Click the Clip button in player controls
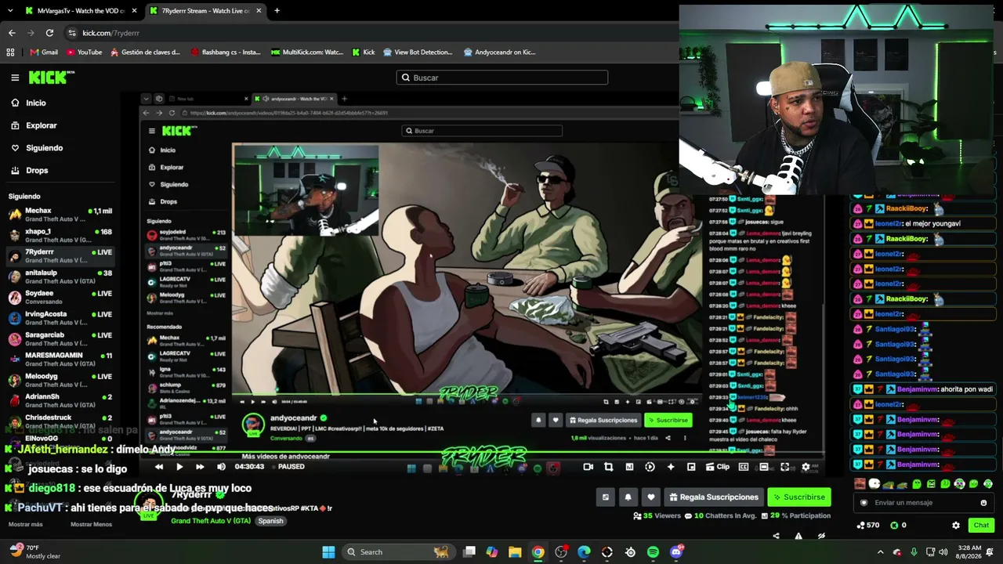Viewport: 1003px width, 564px height. coord(717,467)
